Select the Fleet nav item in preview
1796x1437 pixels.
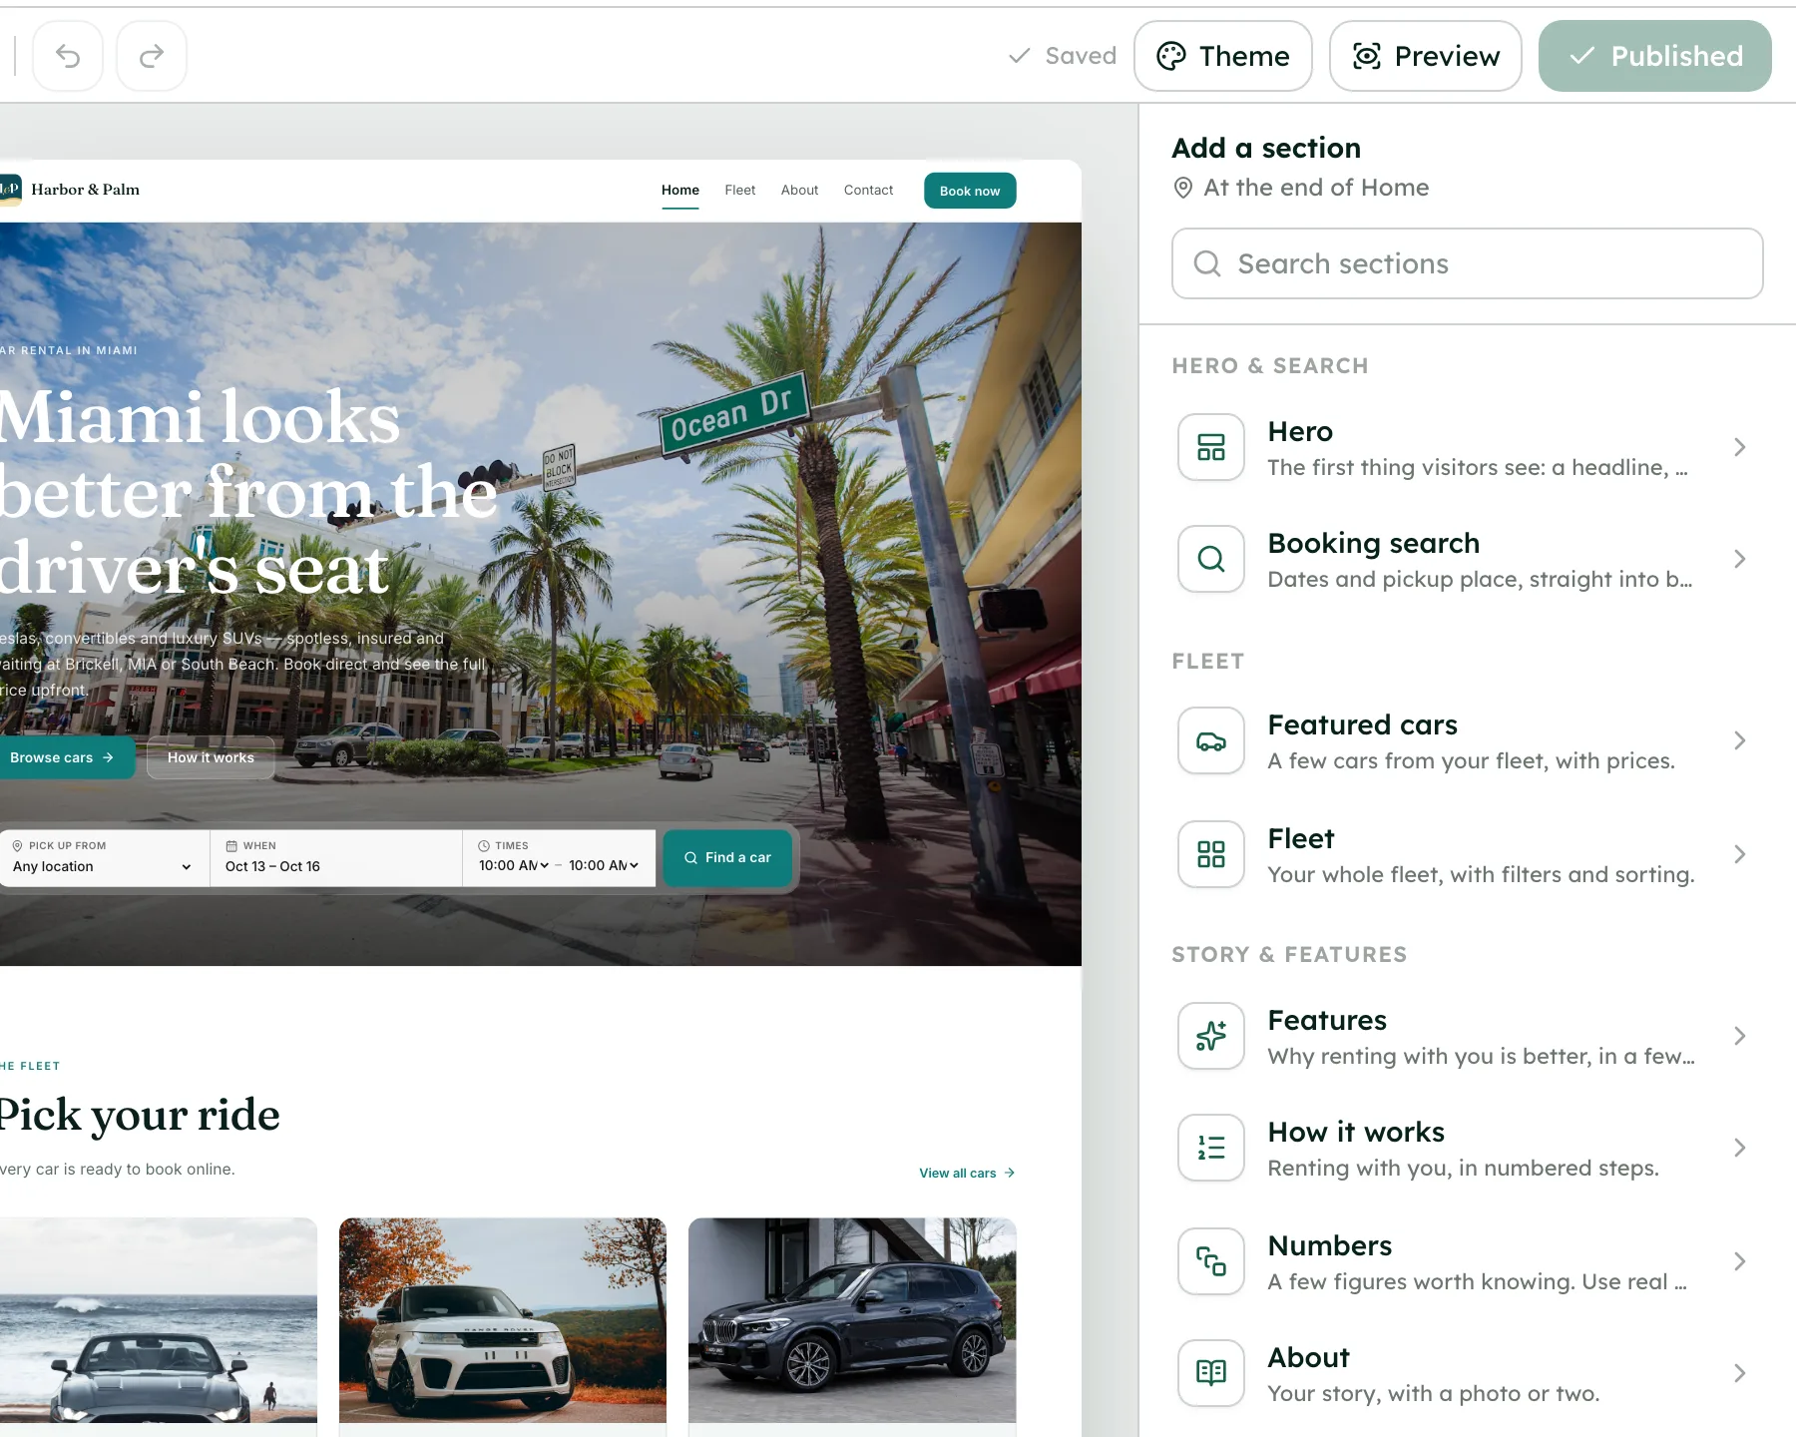click(740, 190)
